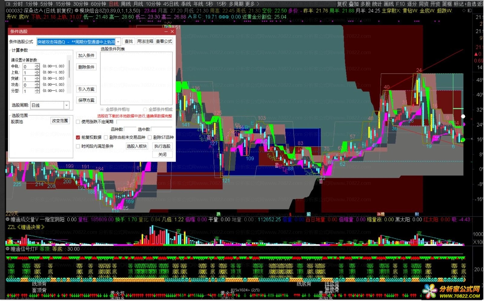Image resolution: width=485 pixels, height=301 pixels.
Task: Click the 中轨 parameter input field
Action: [x=29, y=67]
